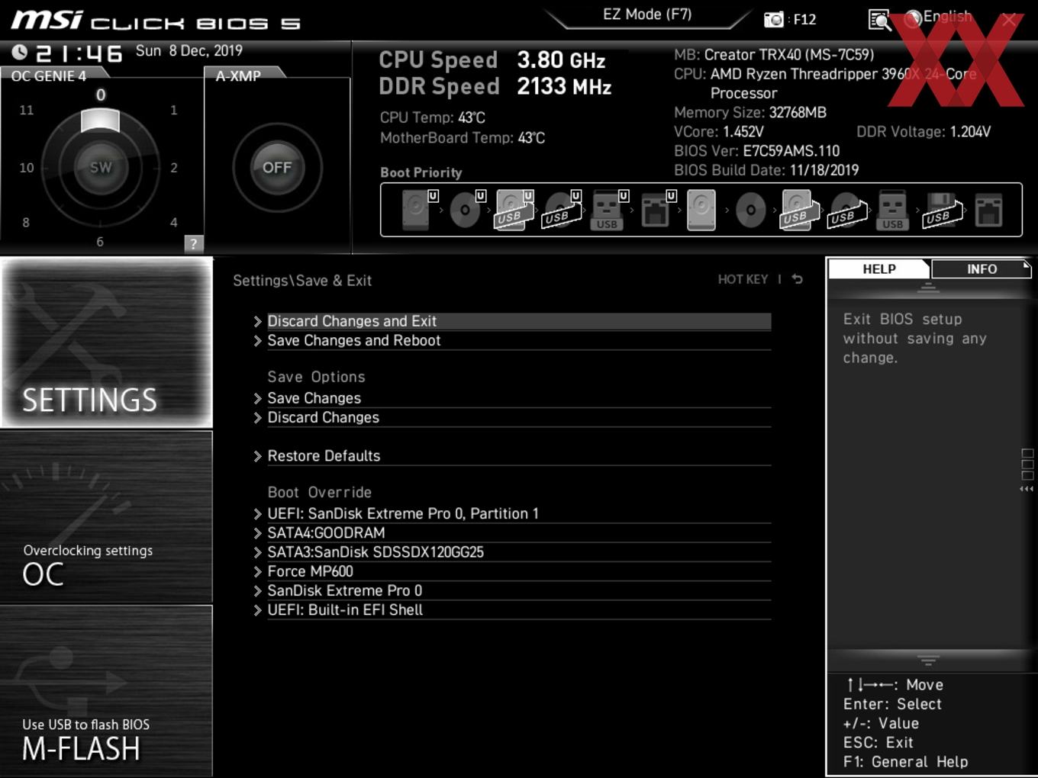Click the side panel collapse arrows

(1027, 489)
